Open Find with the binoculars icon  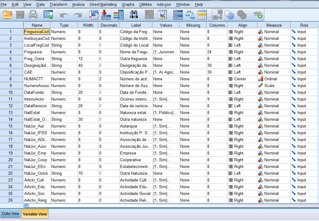[134, 15]
